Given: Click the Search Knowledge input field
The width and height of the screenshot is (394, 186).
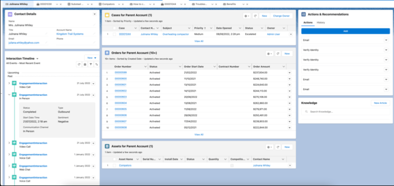Looking at the screenshot, I should 345,112.
